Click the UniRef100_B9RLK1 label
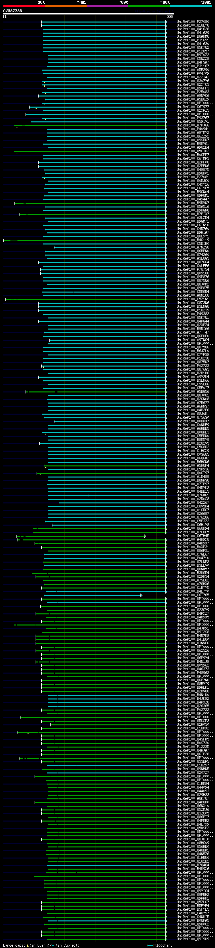Screen dimensions: 215x948 (x=193, y=687)
